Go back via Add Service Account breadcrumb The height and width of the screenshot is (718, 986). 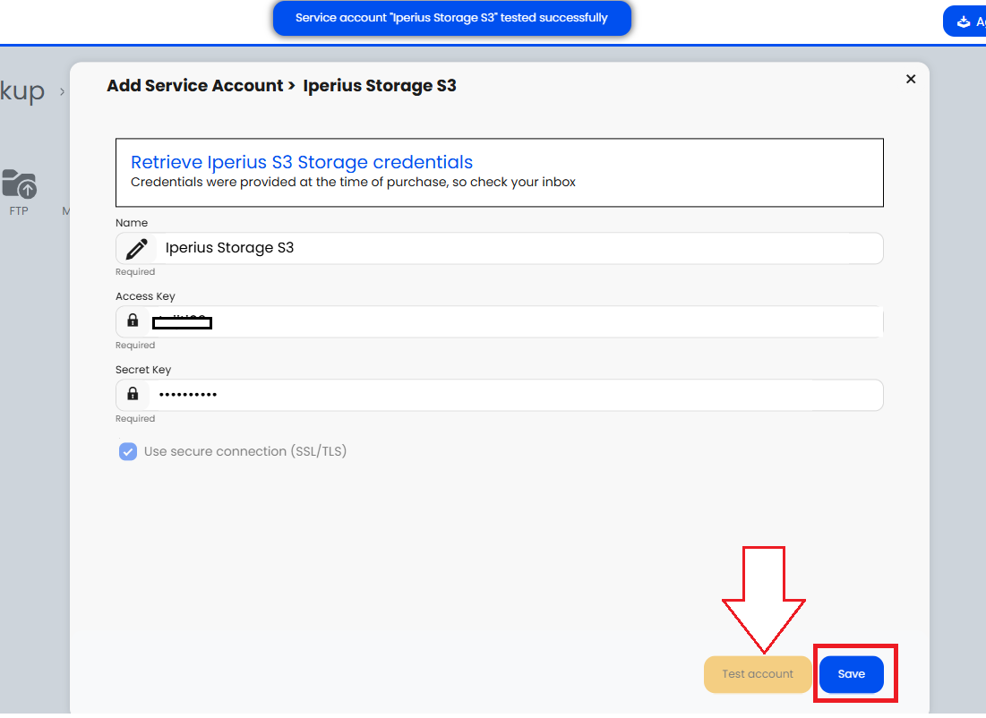pos(194,86)
